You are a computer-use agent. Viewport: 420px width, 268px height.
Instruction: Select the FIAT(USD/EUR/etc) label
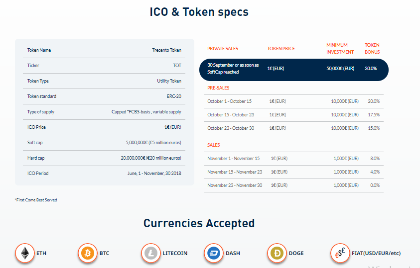point(376,253)
